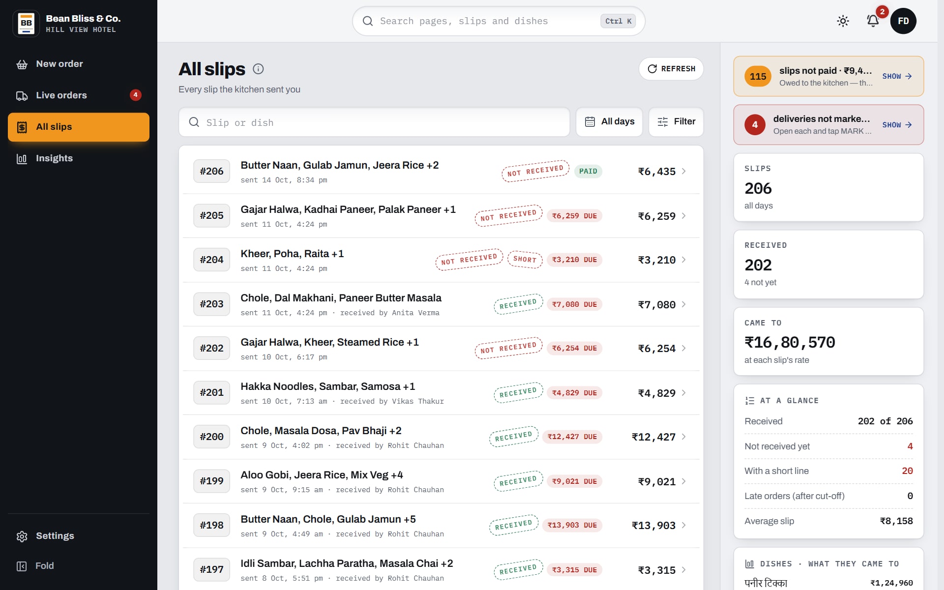Expand slip #204 row chevron
The width and height of the screenshot is (944, 590).
[x=684, y=260]
